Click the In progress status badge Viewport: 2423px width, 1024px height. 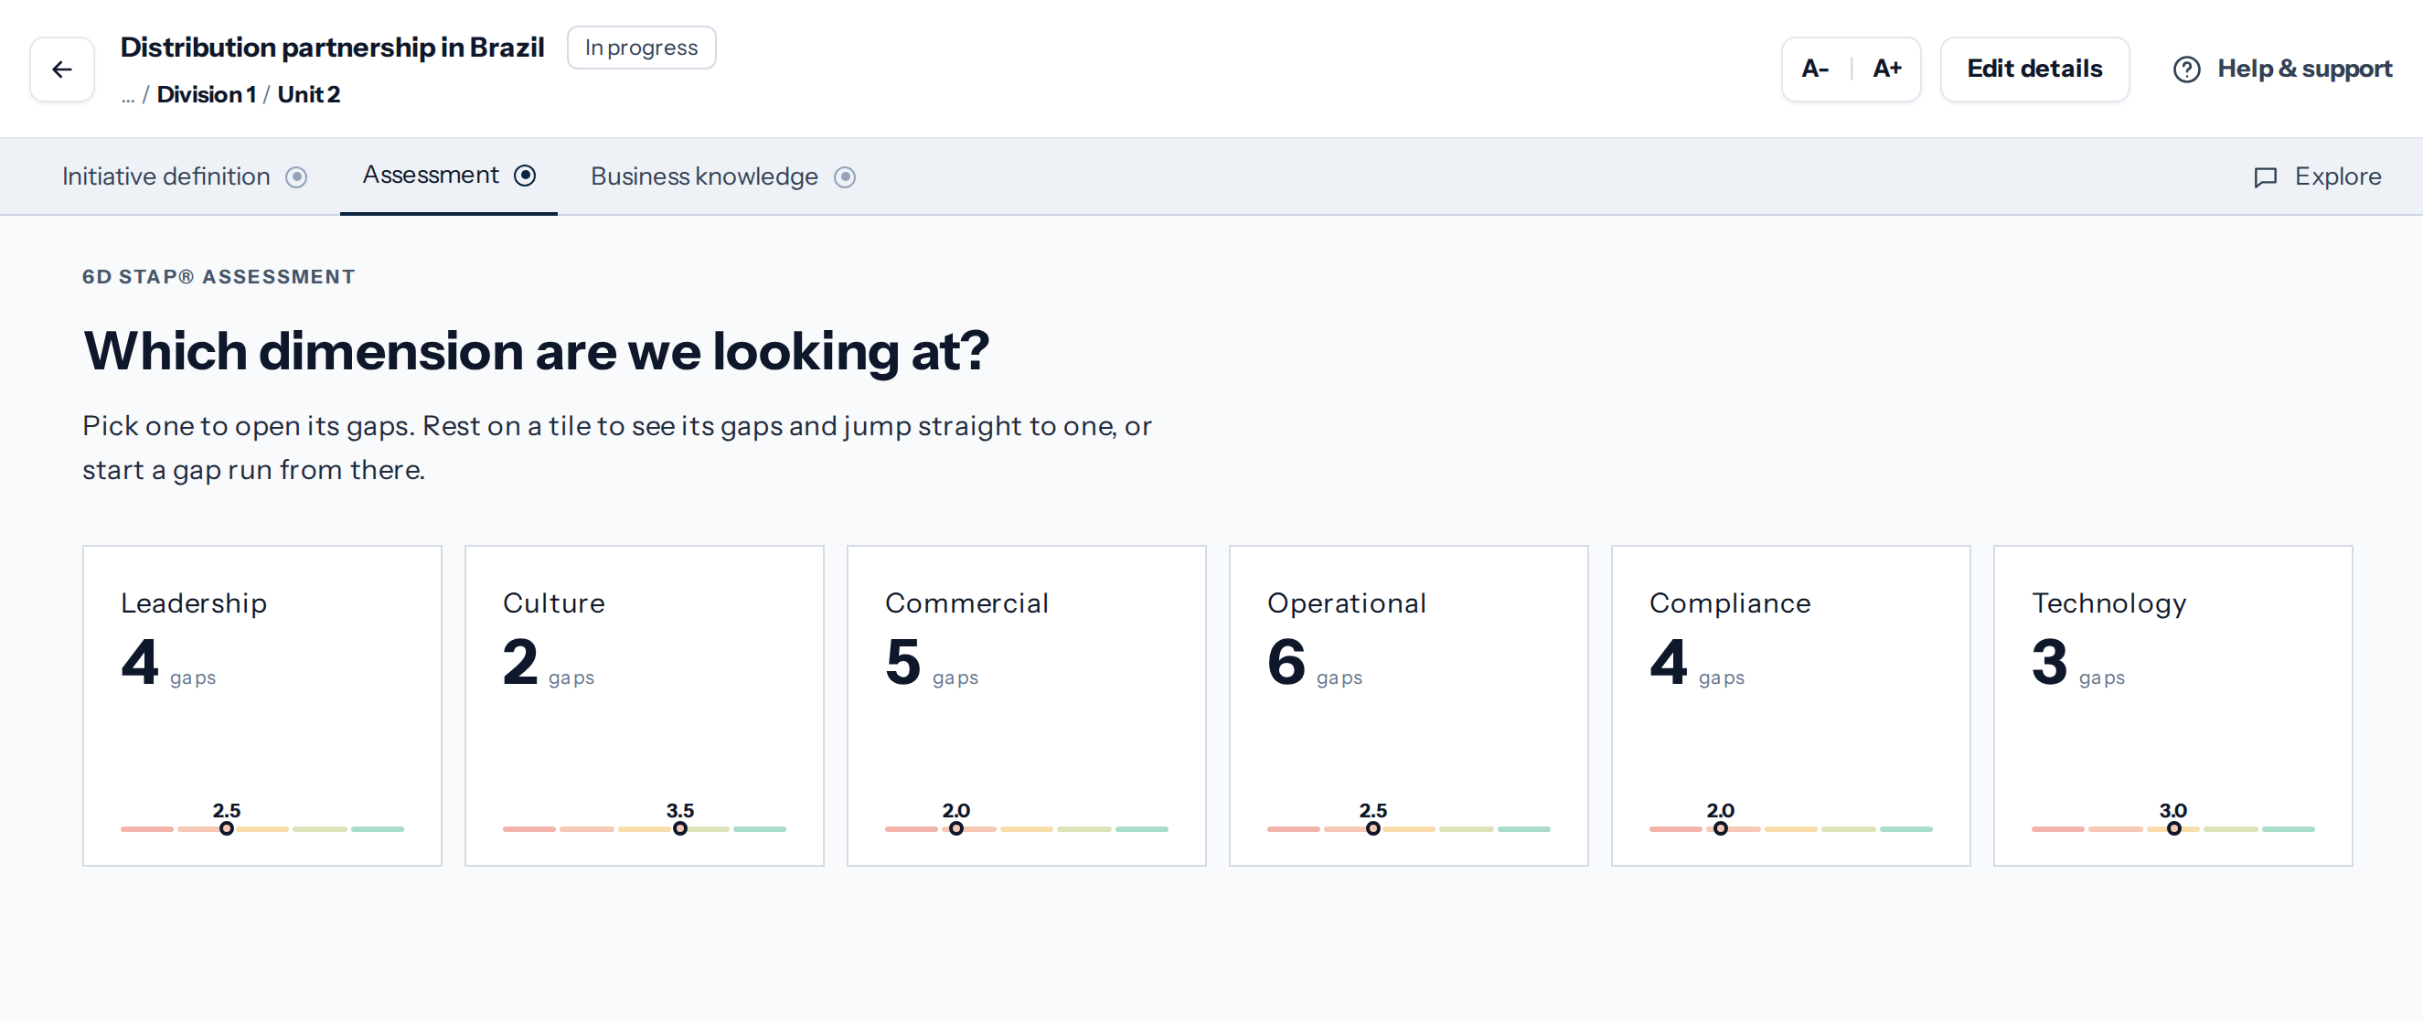tap(642, 48)
